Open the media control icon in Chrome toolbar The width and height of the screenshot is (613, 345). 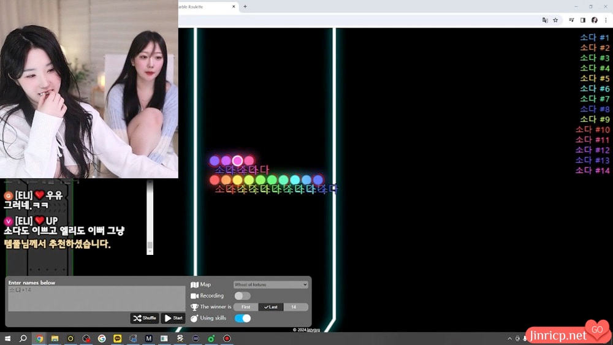(572, 20)
